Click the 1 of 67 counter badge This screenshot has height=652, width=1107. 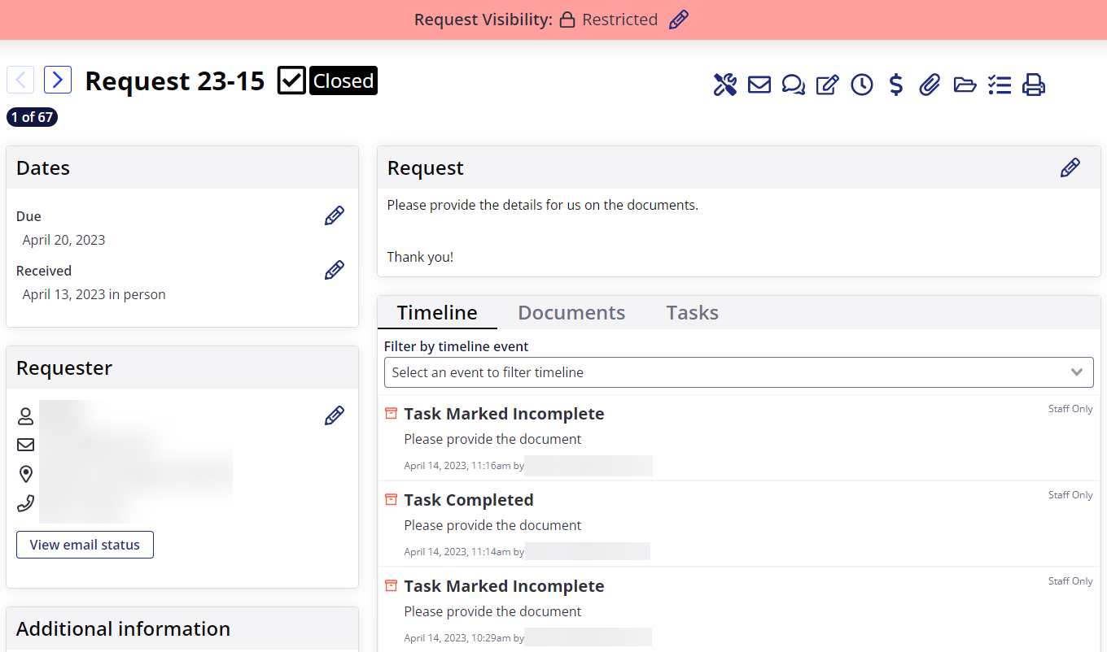[32, 117]
